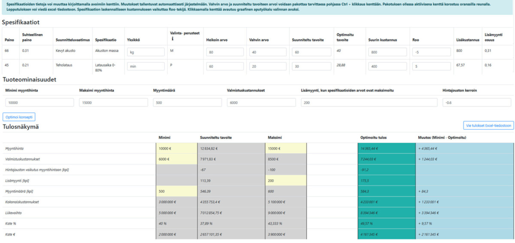This screenshot has width=515, height=243.
Task: Click the optimized Myyntimäärä value 584,3
Action: (365, 191)
